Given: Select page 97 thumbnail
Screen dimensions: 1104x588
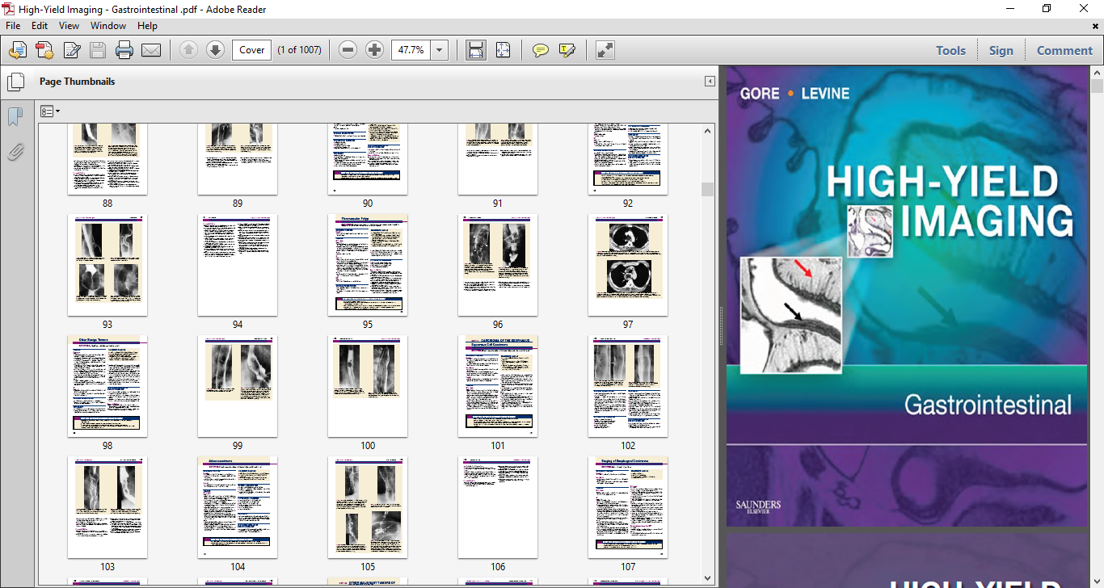Looking at the screenshot, I should [x=628, y=265].
